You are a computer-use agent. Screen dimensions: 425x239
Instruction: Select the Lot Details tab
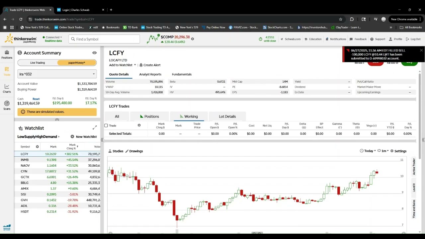(227, 117)
